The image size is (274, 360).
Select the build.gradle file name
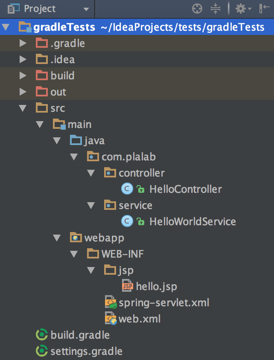tap(80, 335)
